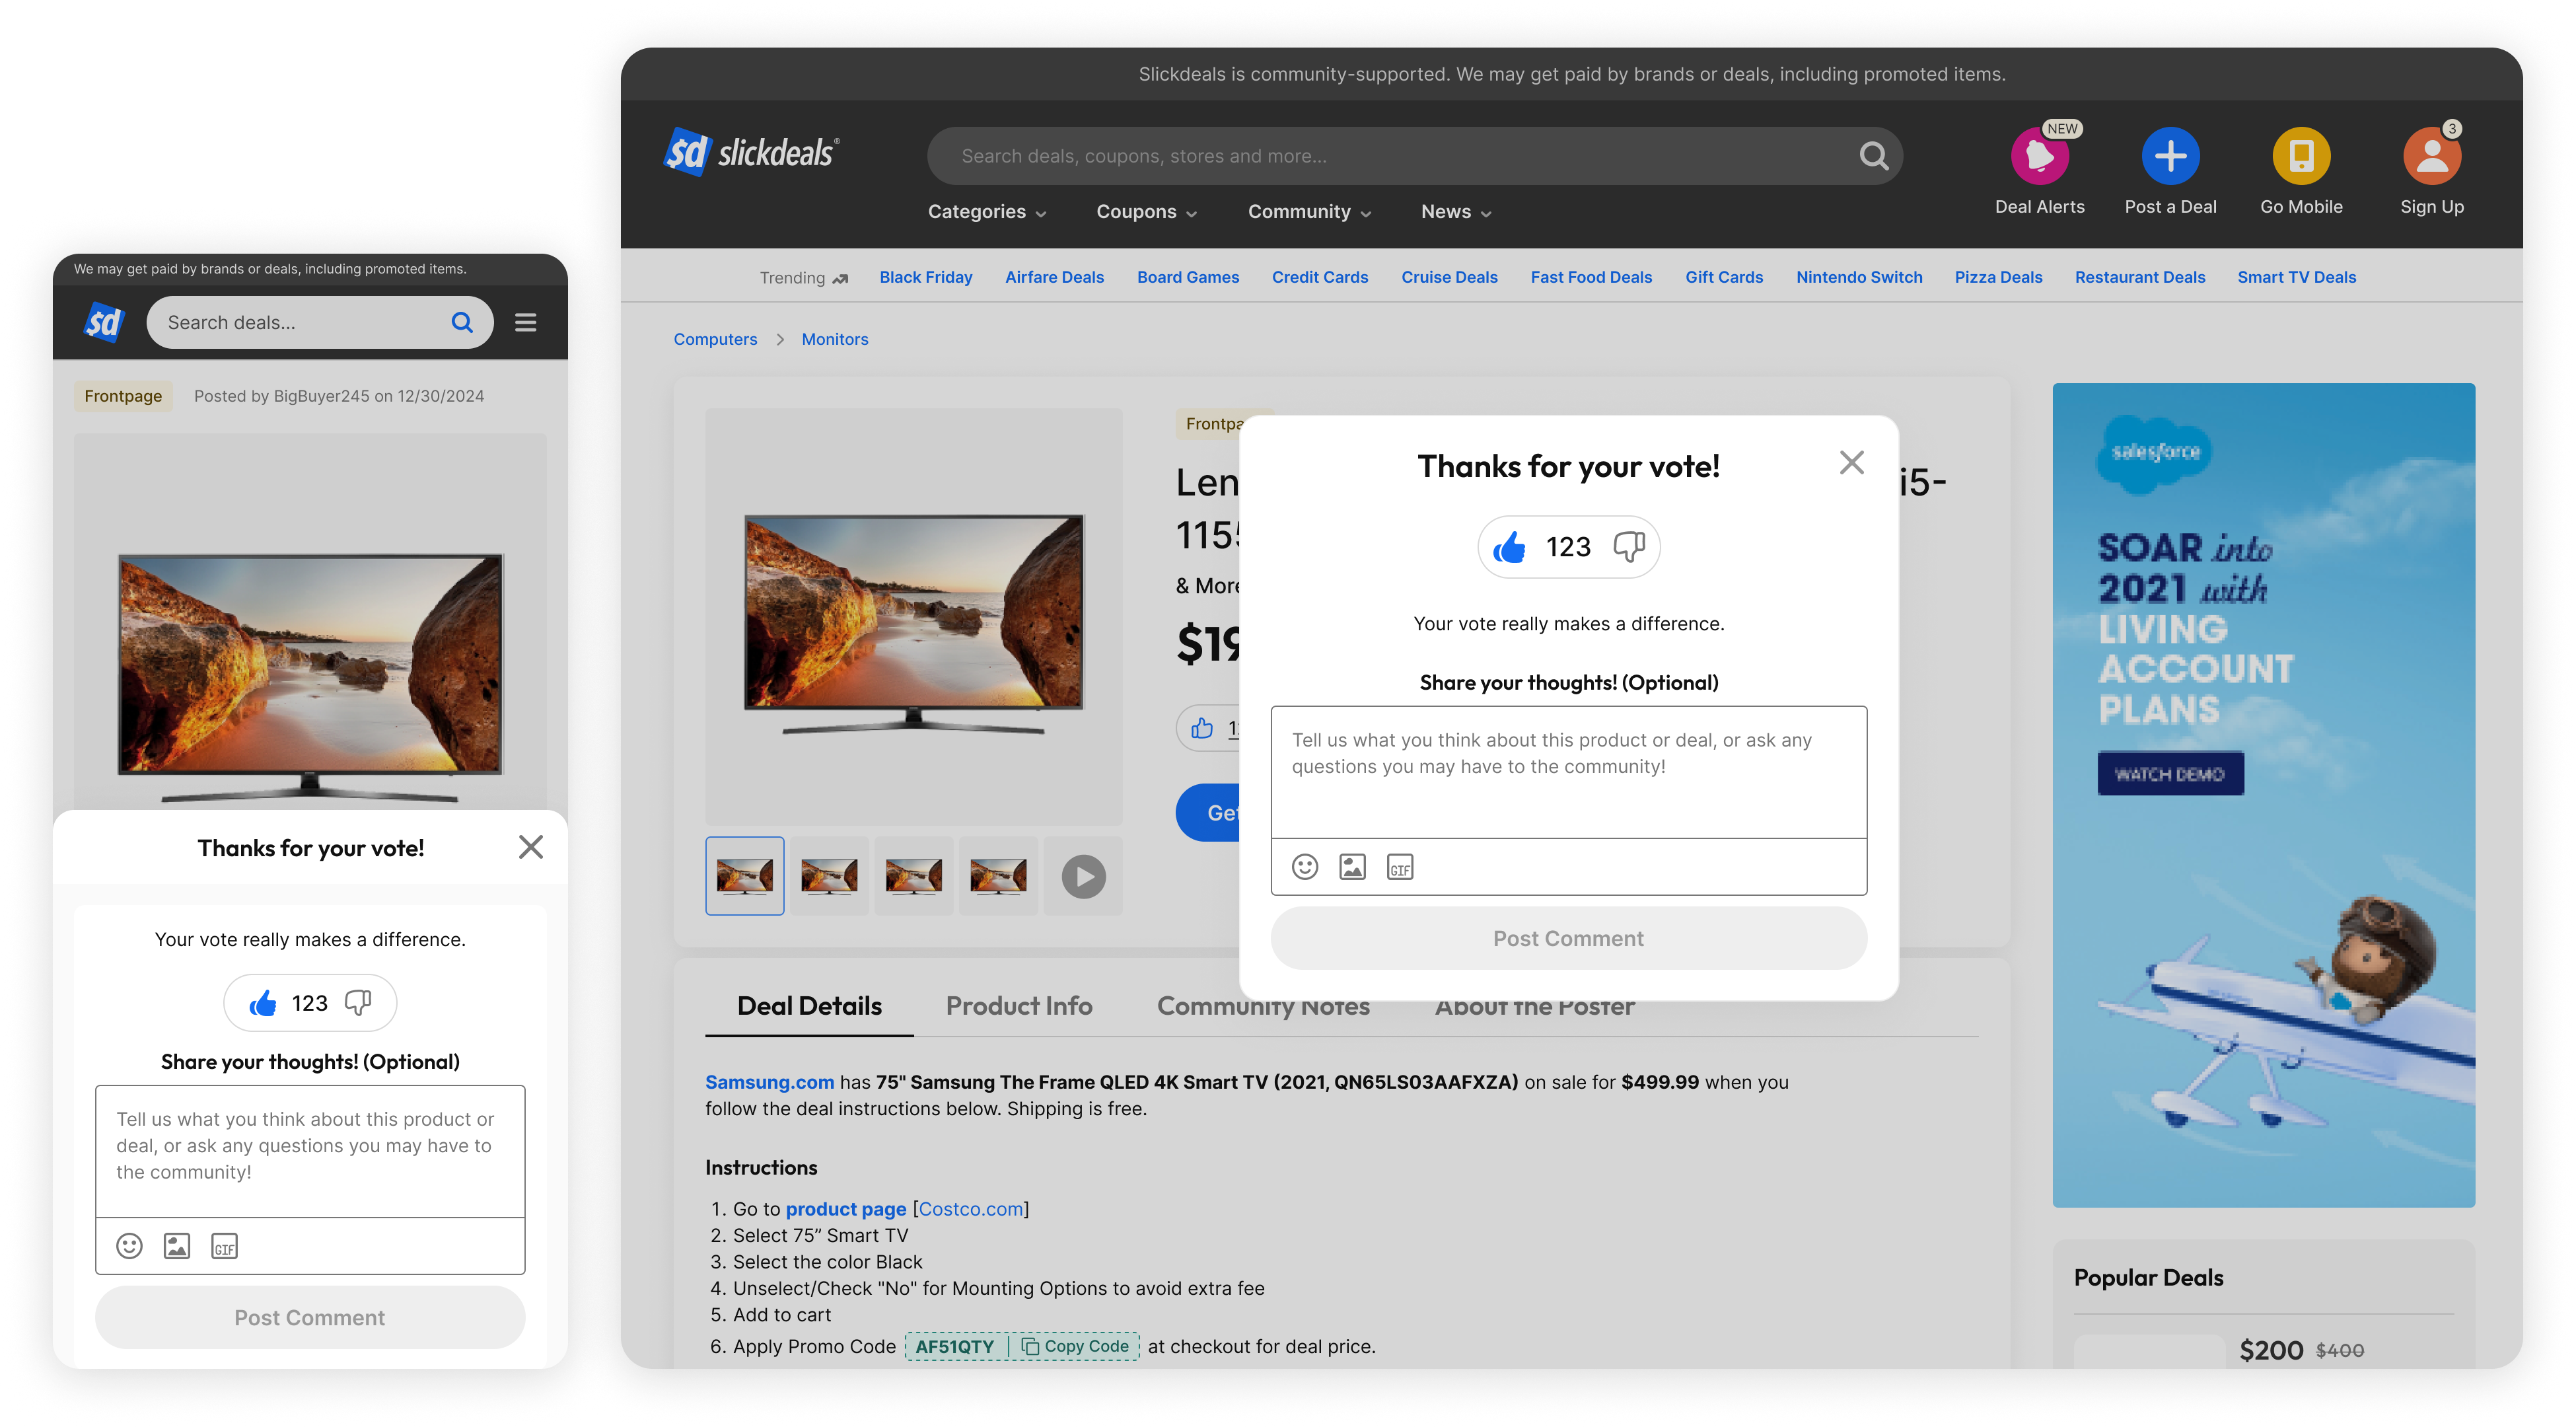Click desktop comment text area
Viewport: 2576px width, 1427px height.
(x=1568, y=771)
